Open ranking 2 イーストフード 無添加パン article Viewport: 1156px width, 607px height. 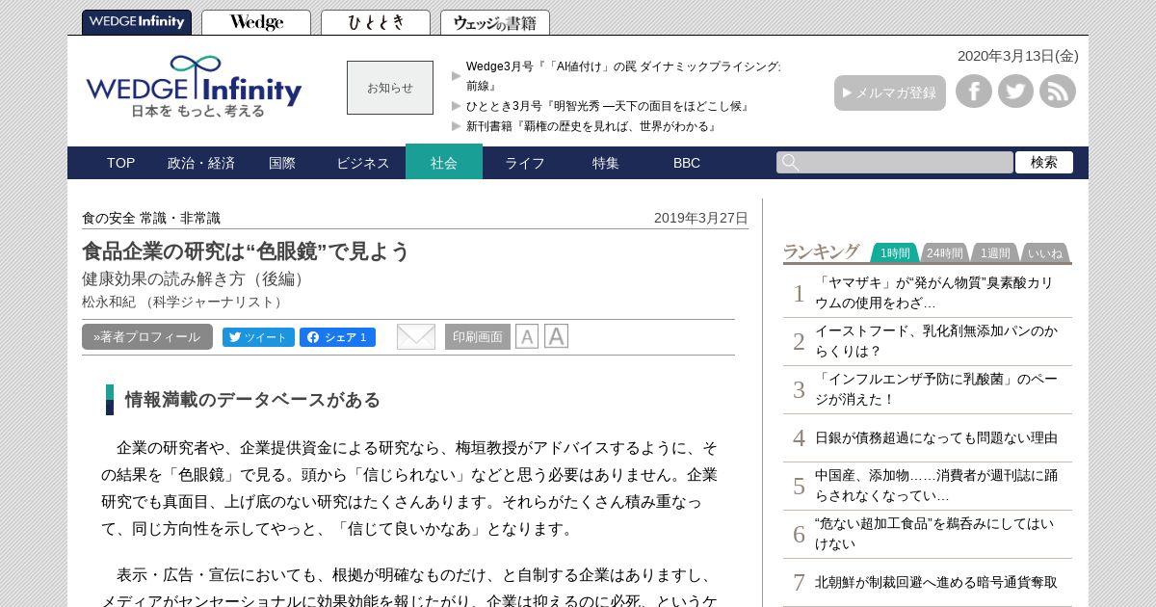(936, 341)
